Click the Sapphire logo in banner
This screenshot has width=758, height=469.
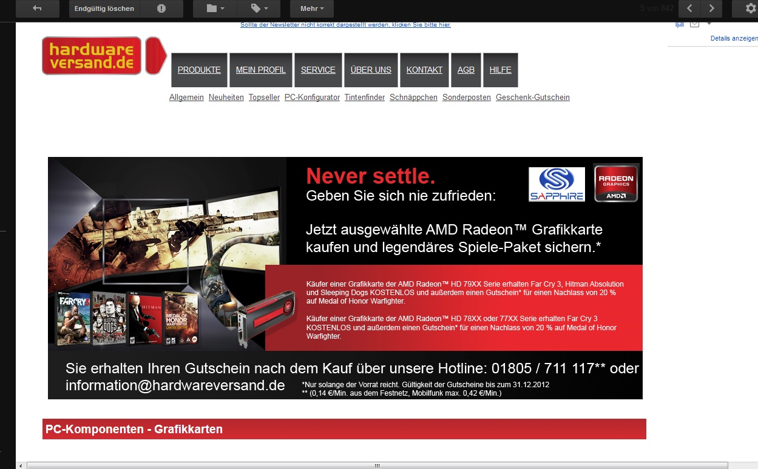[x=557, y=184]
